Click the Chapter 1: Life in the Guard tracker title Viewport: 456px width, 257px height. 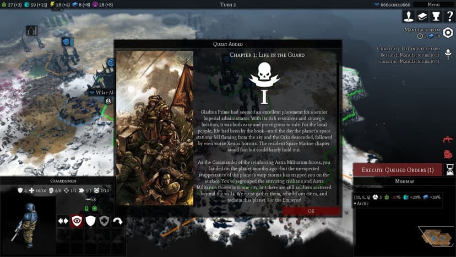pos(408,49)
